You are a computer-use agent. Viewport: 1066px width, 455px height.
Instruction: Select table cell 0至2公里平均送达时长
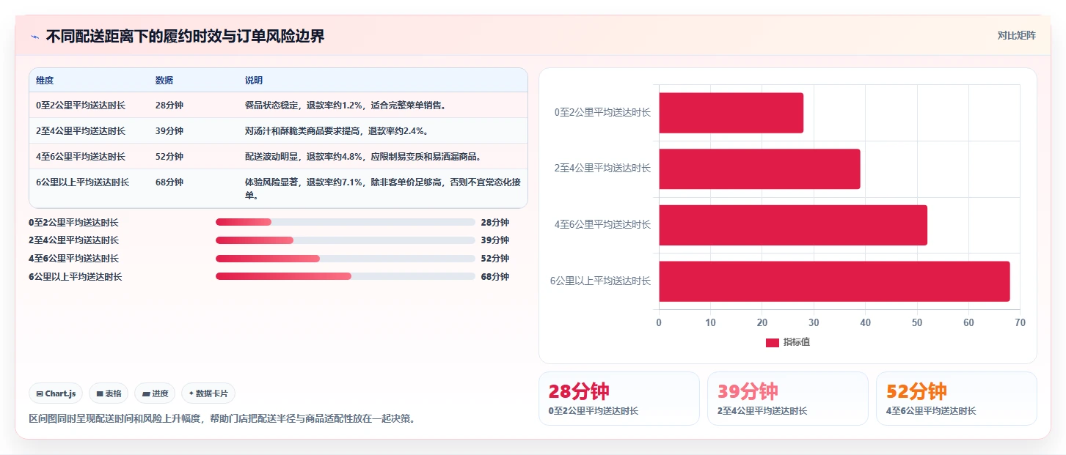[81, 106]
